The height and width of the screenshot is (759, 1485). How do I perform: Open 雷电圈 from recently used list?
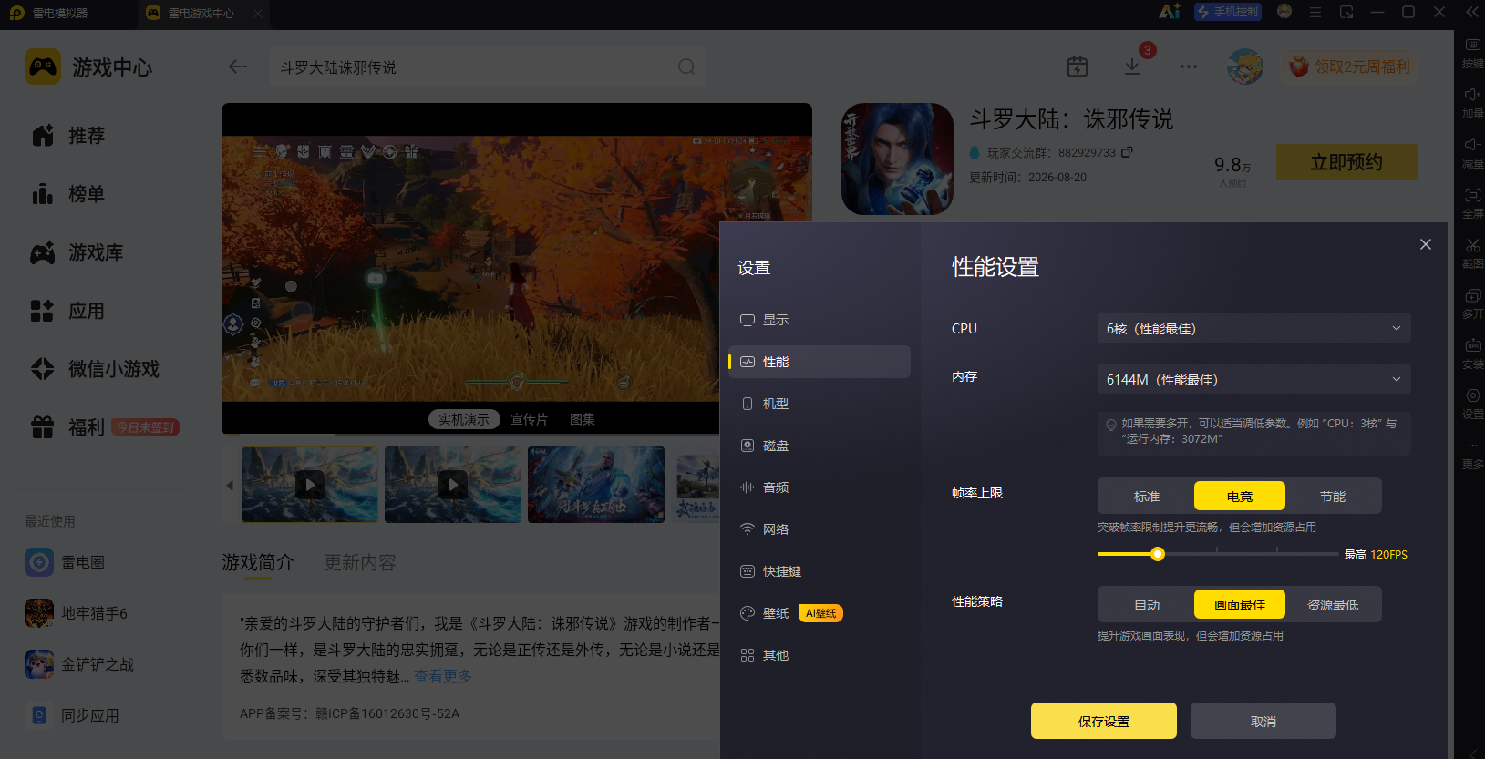point(65,562)
